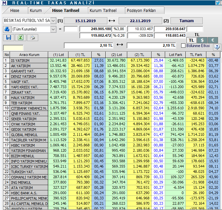Select the HSBC YATIRIM row
The width and height of the screenshot is (222, 210).
(x=112, y=145)
